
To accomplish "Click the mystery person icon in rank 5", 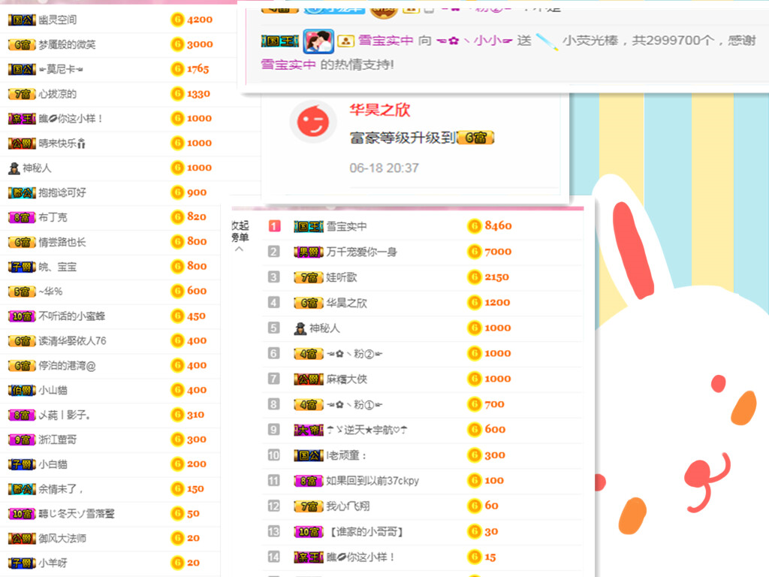I will coord(300,328).
